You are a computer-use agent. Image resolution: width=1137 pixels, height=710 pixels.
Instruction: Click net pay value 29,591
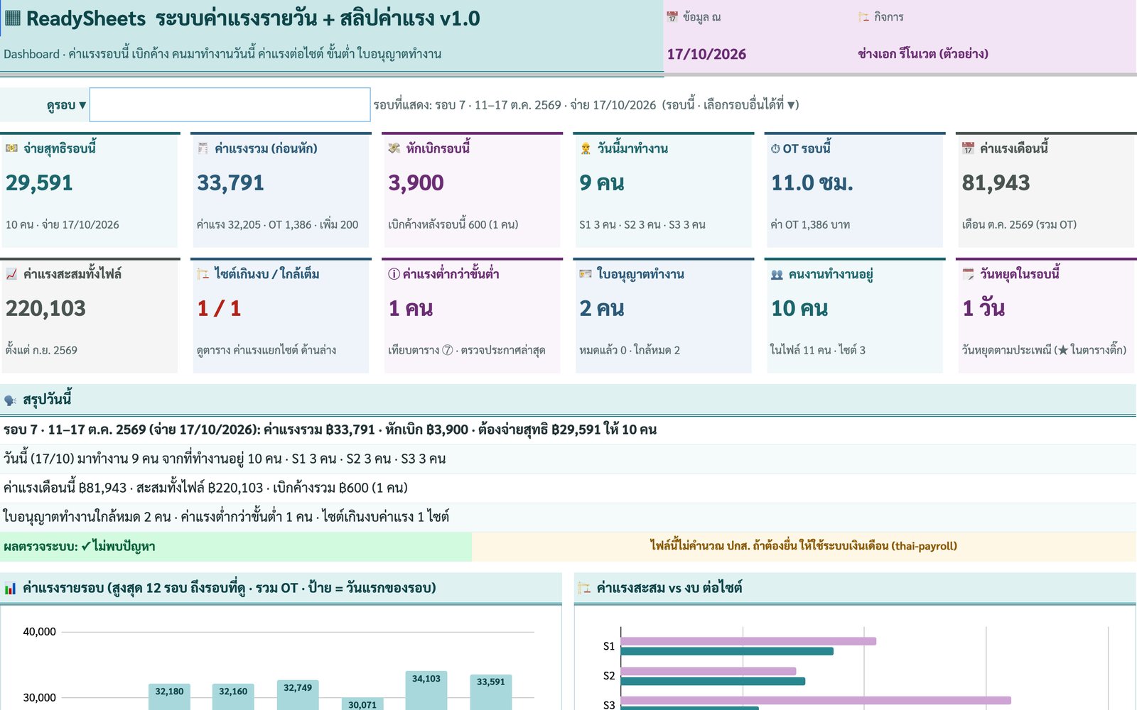click(x=39, y=183)
